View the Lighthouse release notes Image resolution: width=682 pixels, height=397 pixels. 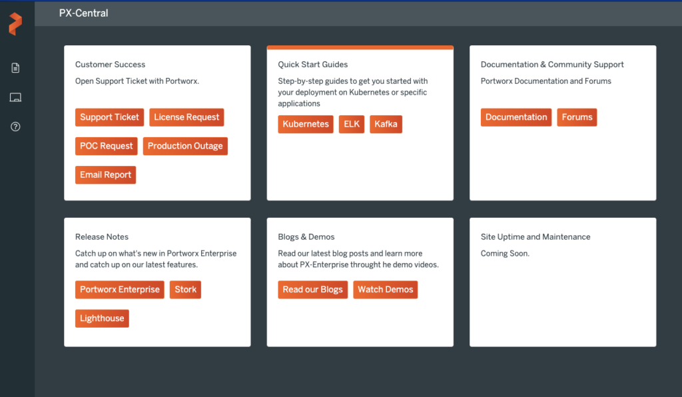[102, 318]
